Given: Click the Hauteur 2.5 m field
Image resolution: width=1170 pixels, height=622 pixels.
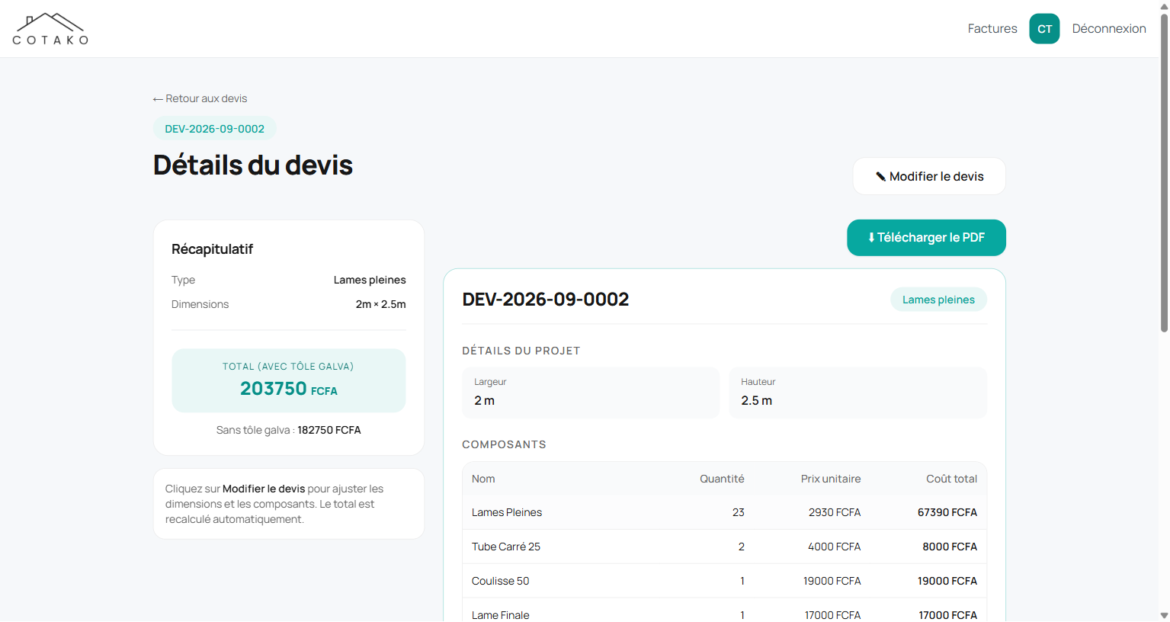Looking at the screenshot, I should point(857,393).
